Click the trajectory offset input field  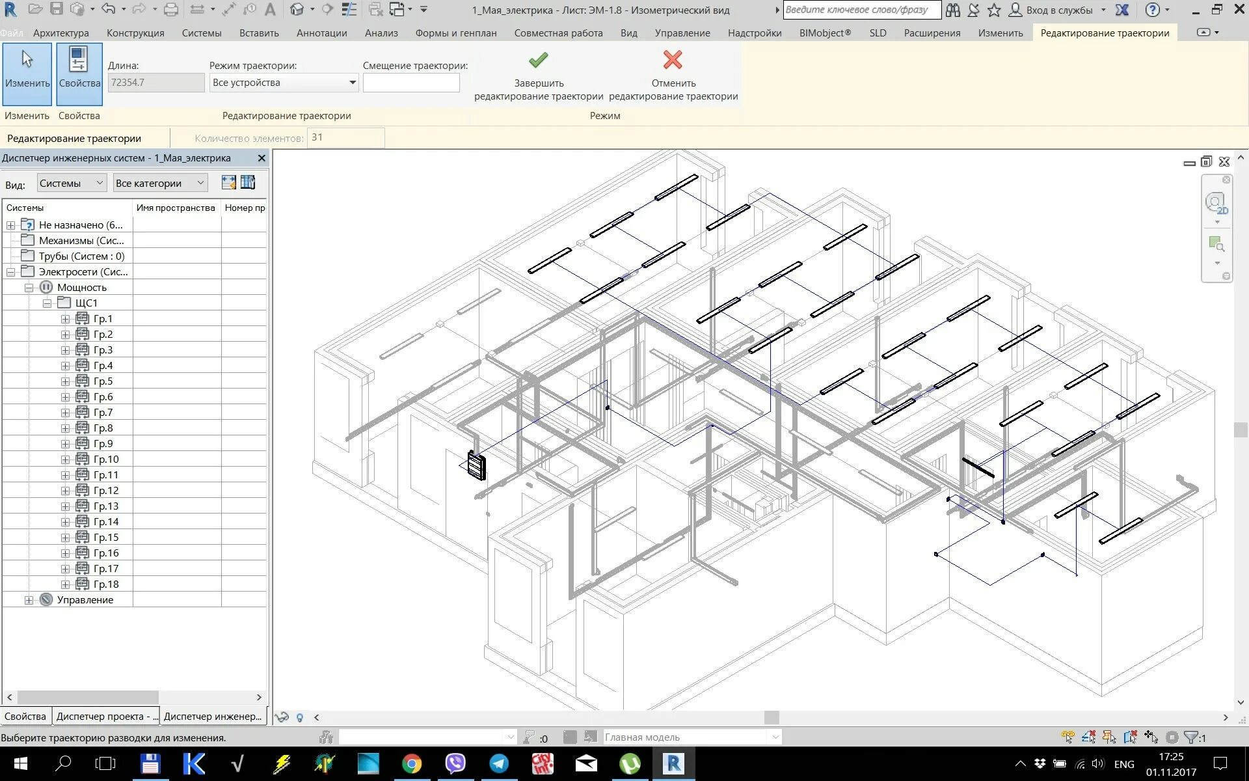[x=411, y=83]
